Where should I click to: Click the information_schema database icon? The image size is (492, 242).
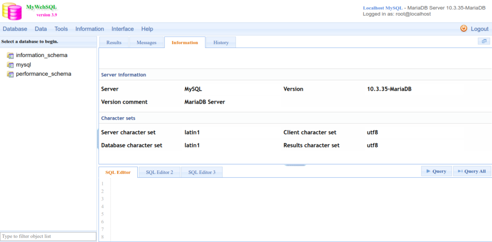(x=11, y=56)
